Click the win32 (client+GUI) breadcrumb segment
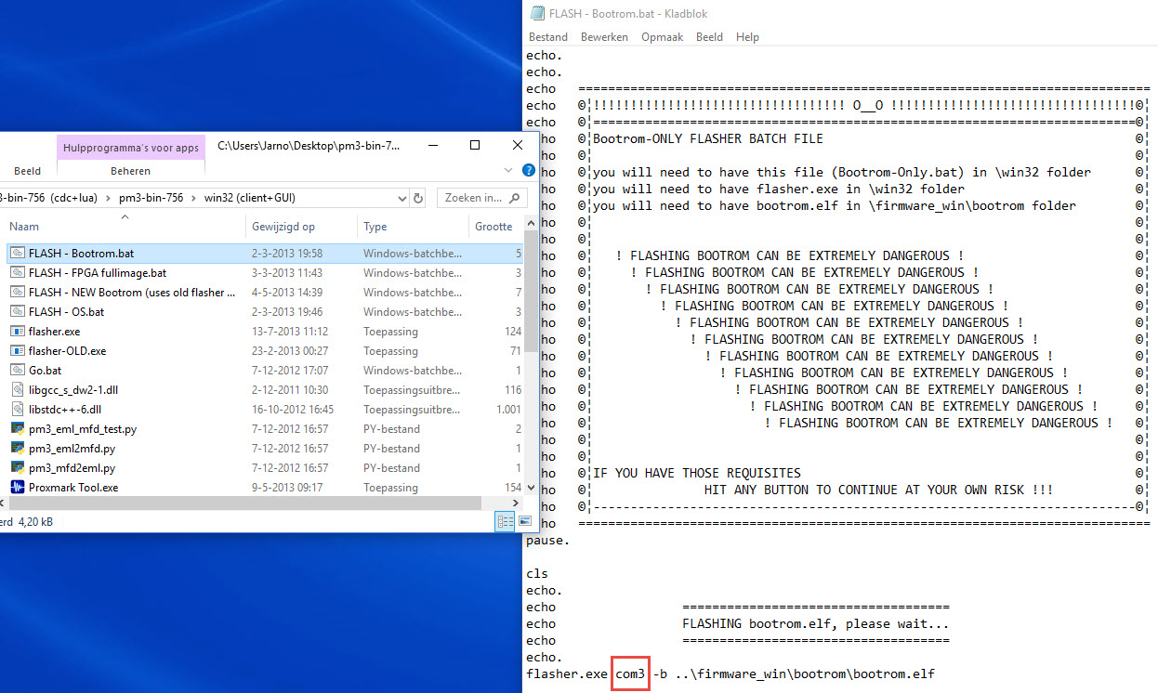Viewport: 1158px width, 693px height. pos(250,198)
